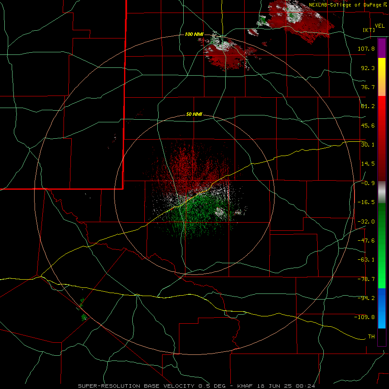Image resolution: width=389 pixels, height=389 pixels.
Task: Click the 76.7 velocity scale value
Action: [368, 87]
